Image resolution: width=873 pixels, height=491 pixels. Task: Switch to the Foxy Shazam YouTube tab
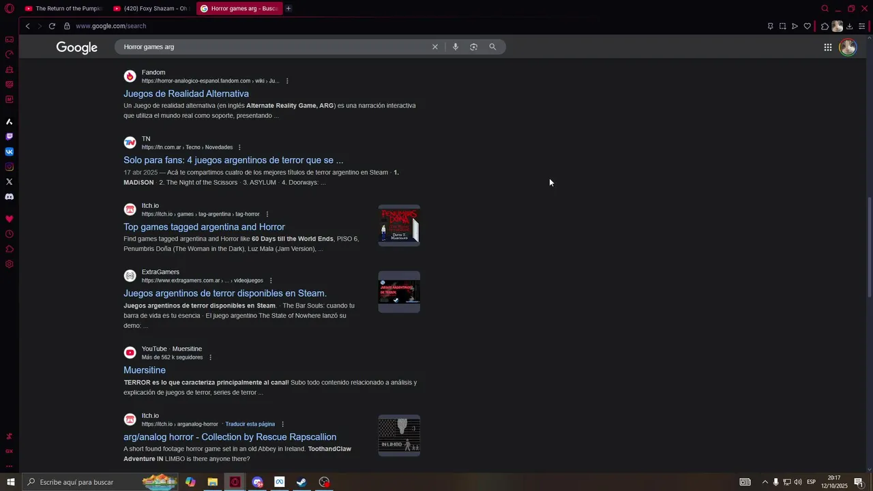pyautogui.click(x=151, y=8)
